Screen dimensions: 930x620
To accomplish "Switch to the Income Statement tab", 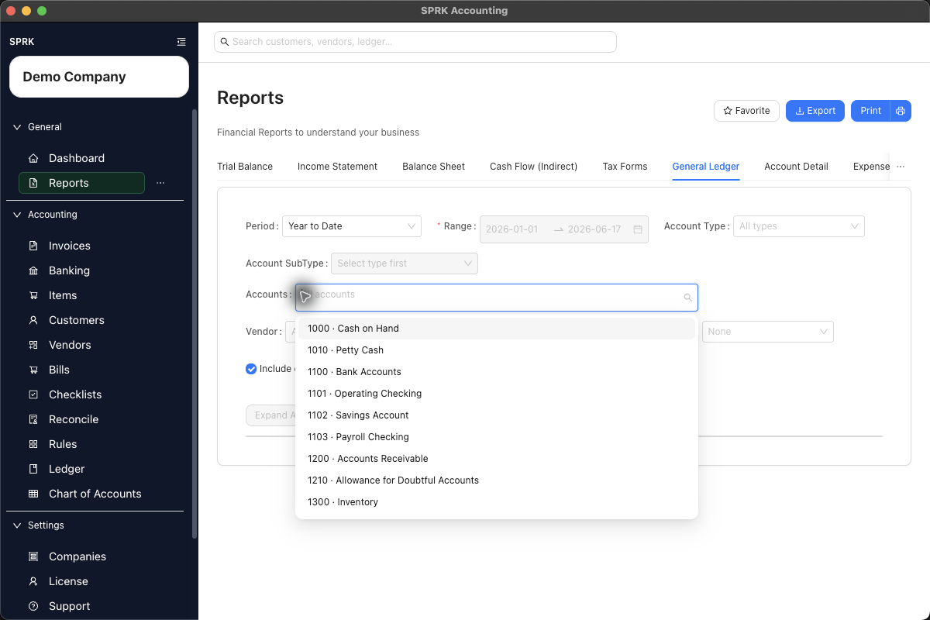I will point(337,167).
